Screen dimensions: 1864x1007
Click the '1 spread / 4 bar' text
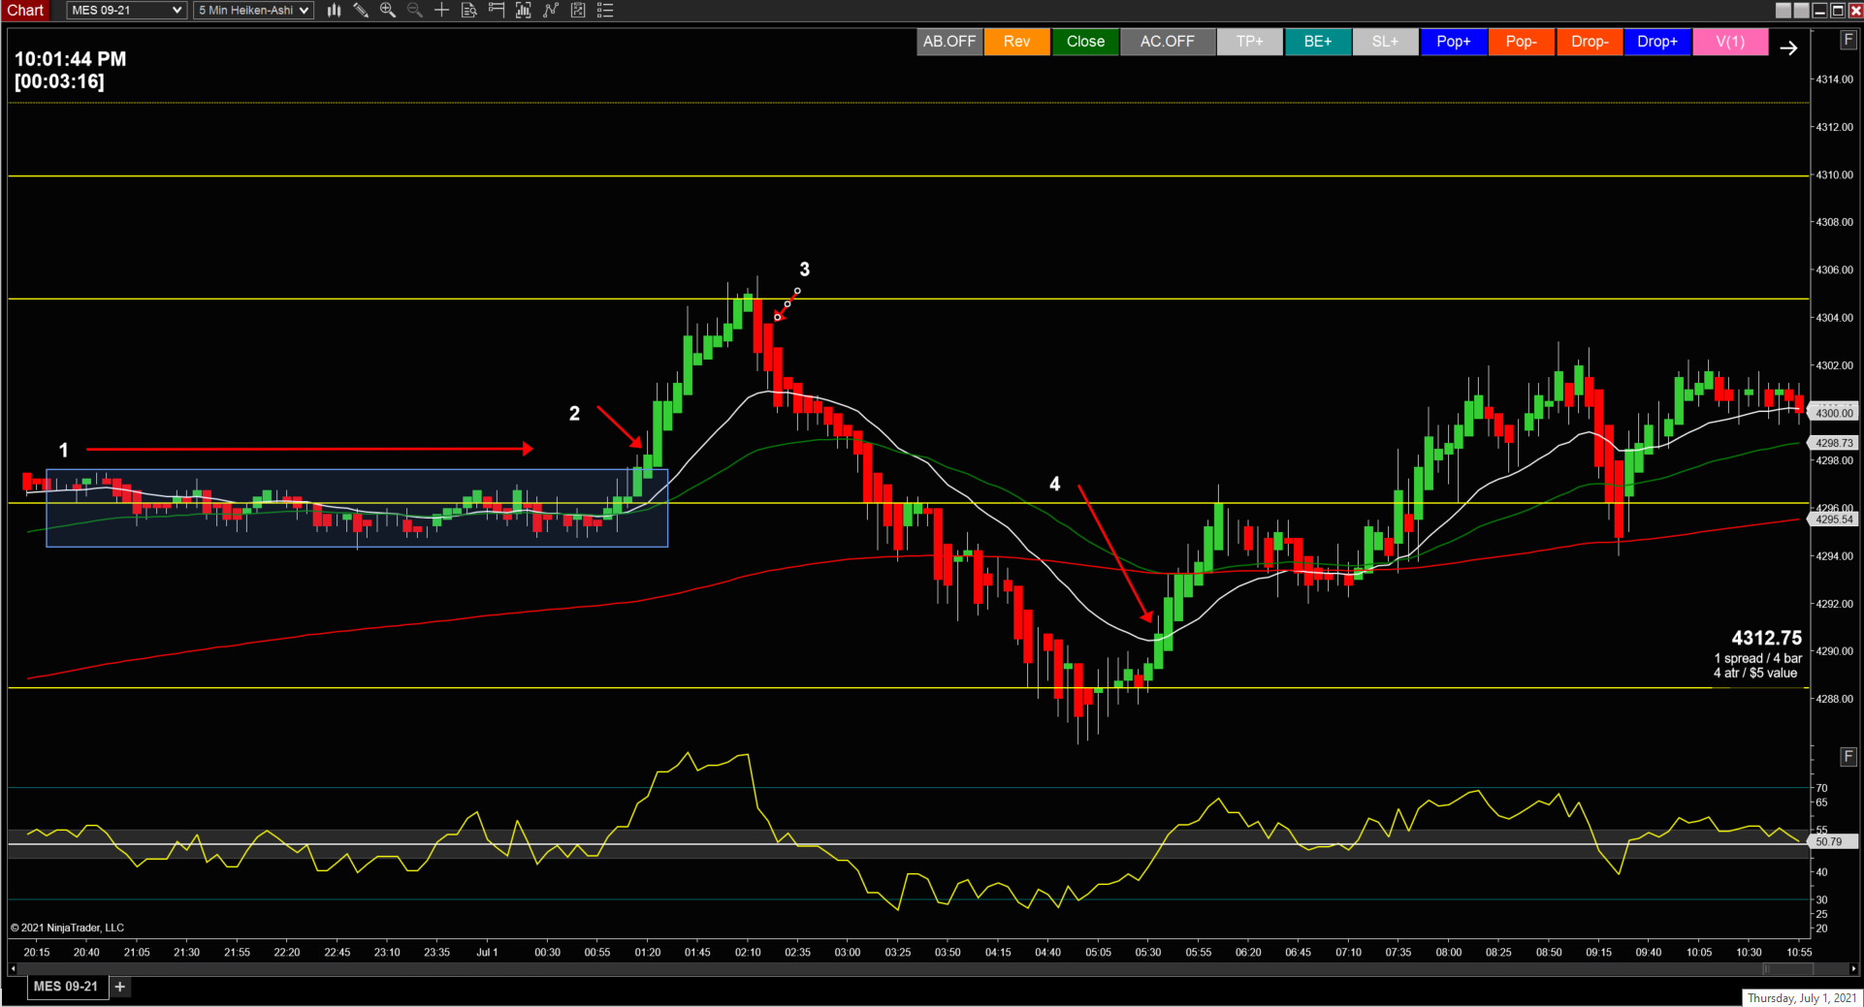click(1757, 659)
